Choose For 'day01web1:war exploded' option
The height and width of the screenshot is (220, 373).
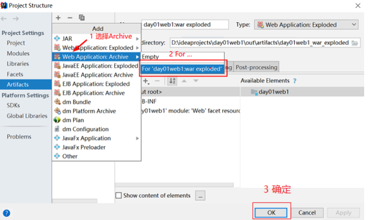coord(182,69)
